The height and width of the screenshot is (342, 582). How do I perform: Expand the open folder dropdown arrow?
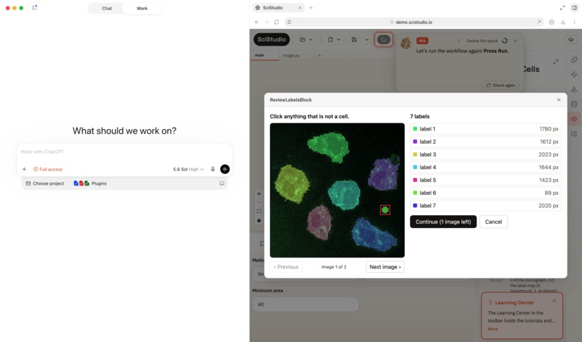pos(310,39)
